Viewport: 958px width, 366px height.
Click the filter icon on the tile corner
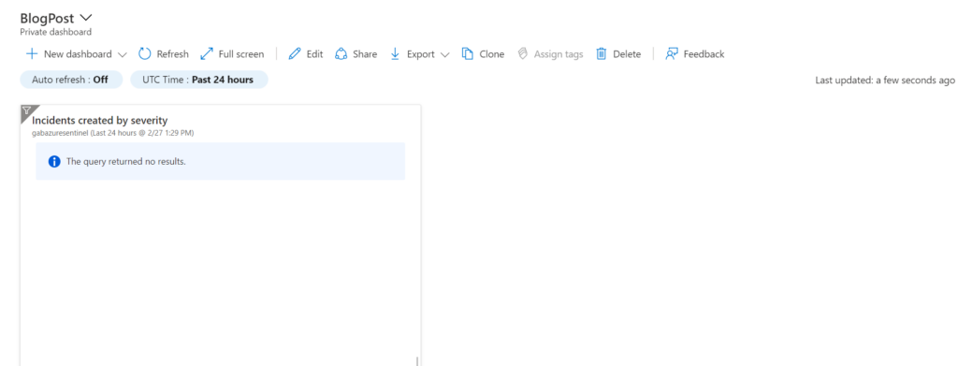(x=26, y=110)
